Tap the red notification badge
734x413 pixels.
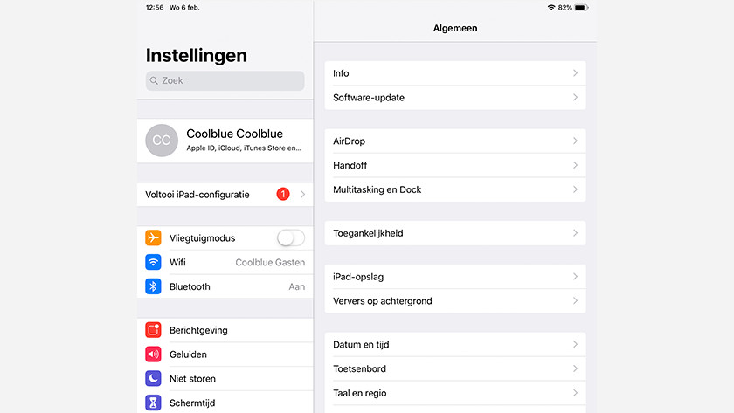[283, 194]
